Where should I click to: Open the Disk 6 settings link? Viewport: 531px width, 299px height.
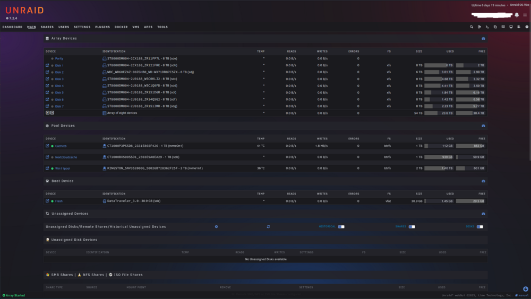tap(59, 100)
